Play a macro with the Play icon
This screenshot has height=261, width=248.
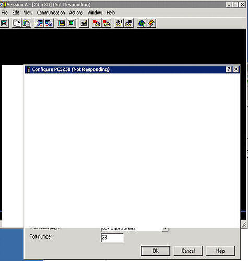(x=119, y=23)
